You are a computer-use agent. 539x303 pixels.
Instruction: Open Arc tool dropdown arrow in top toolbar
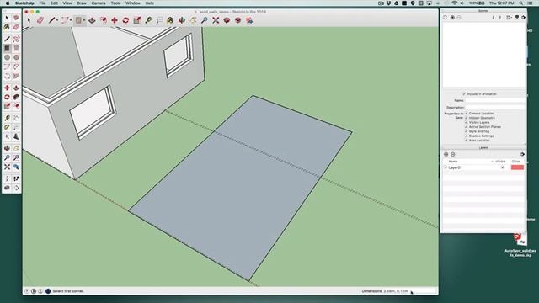pyautogui.click(x=71, y=20)
